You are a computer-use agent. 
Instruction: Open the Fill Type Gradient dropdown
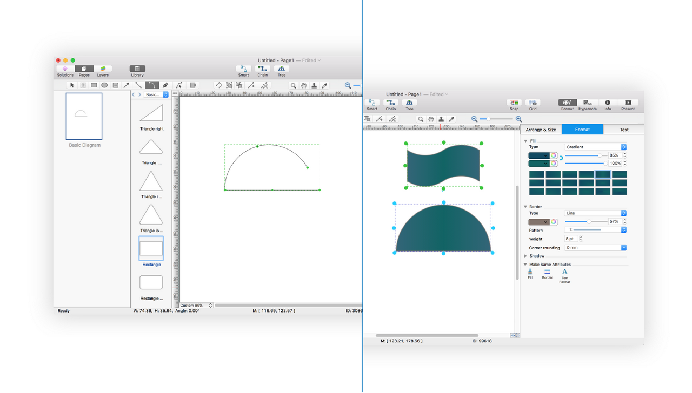[595, 147]
